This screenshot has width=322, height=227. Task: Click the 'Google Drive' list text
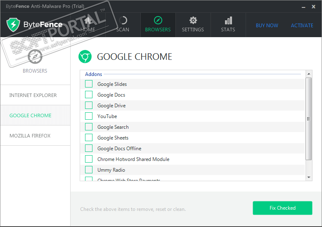[x=111, y=106]
